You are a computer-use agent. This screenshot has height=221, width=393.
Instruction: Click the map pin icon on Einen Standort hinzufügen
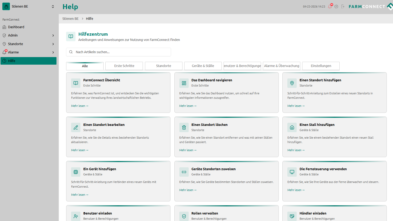coord(292,83)
